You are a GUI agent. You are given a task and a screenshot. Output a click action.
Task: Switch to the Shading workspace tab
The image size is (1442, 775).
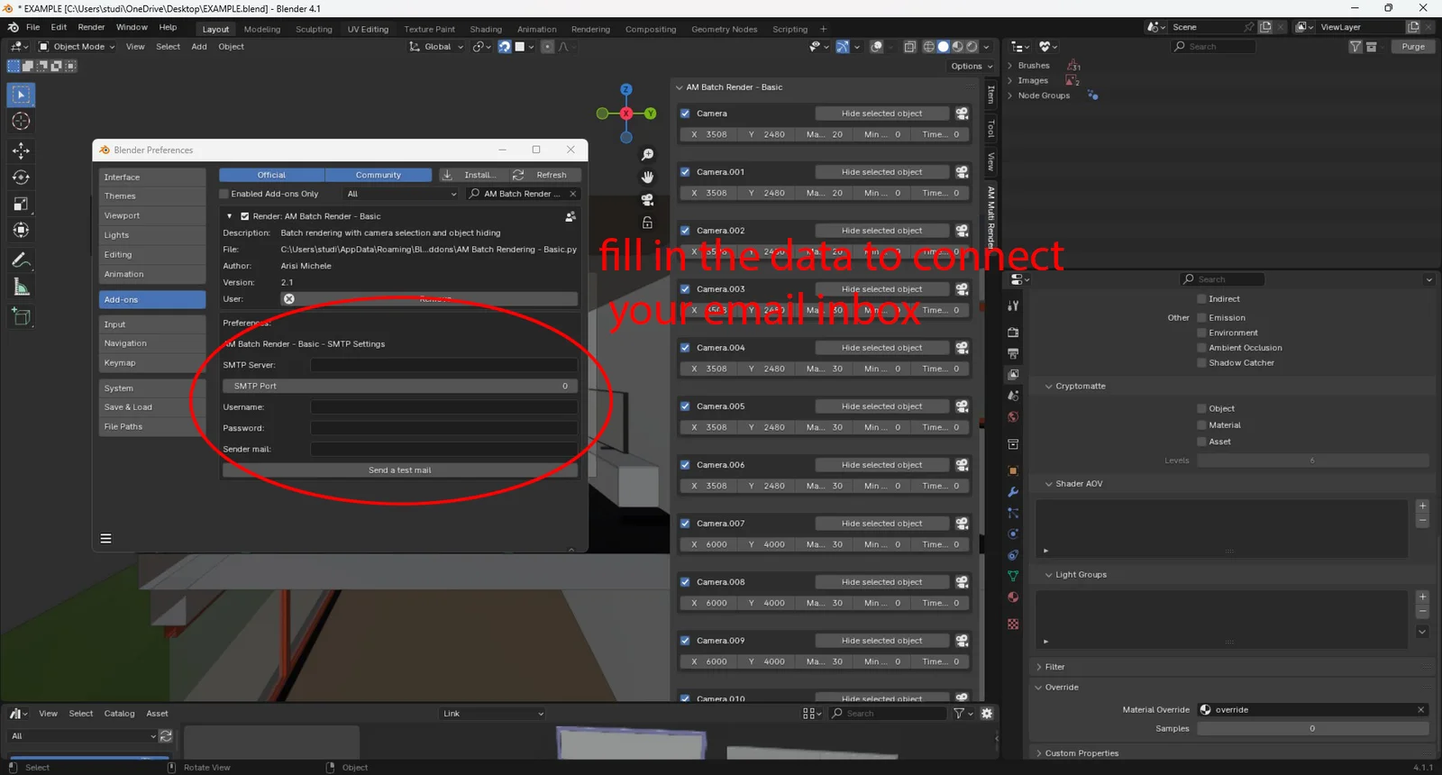486,30
